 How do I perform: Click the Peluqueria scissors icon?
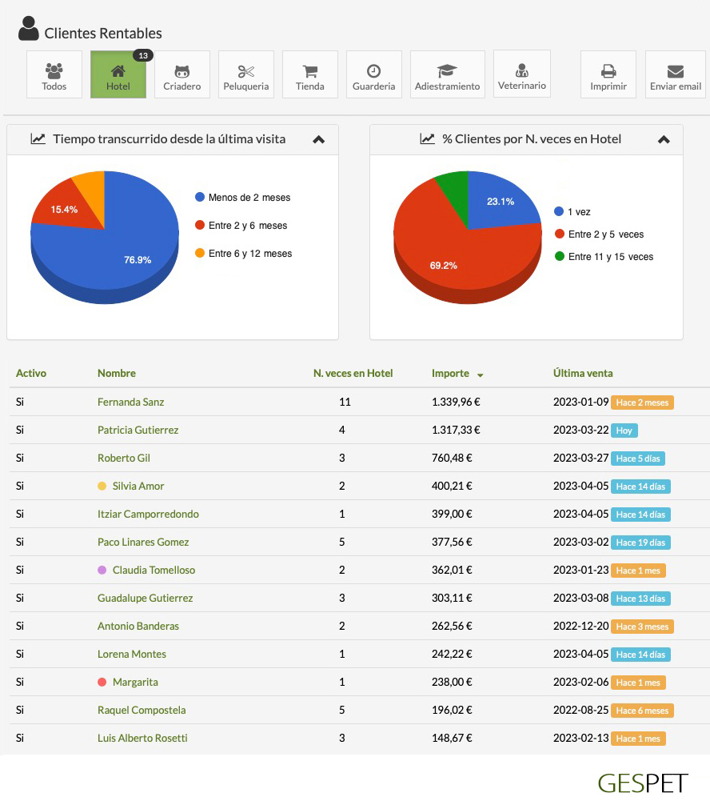(x=246, y=71)
